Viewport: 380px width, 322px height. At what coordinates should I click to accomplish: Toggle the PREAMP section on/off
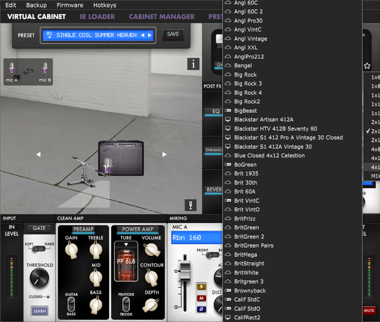[83, 229]
